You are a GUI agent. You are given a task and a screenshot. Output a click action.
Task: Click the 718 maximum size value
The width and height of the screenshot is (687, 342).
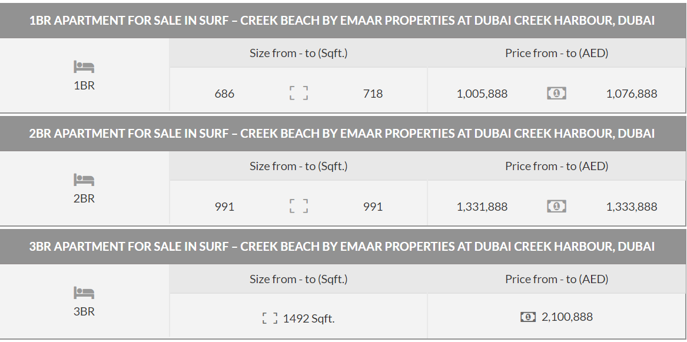[373, 94]
